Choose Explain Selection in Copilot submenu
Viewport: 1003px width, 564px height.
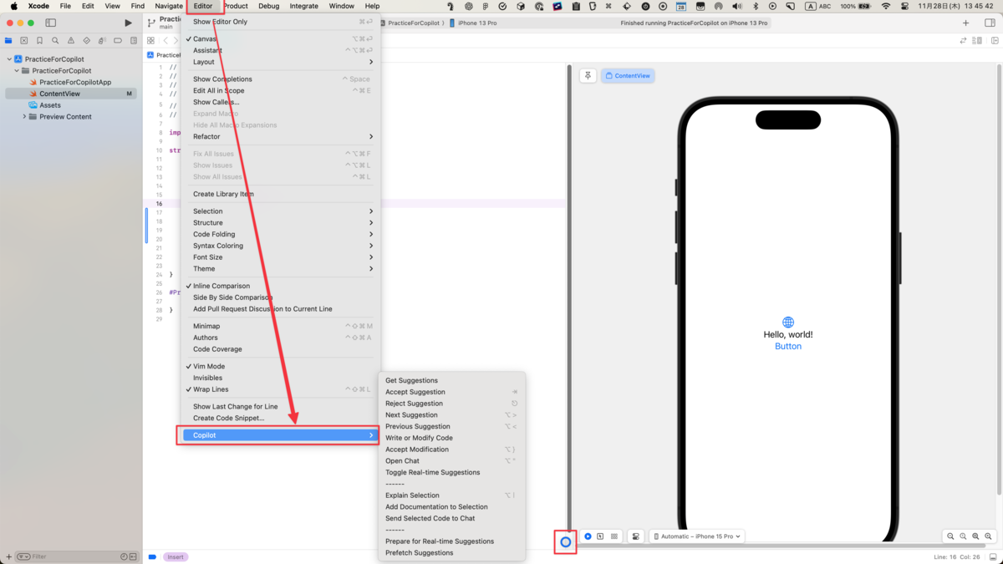click(x=451, y=495)
